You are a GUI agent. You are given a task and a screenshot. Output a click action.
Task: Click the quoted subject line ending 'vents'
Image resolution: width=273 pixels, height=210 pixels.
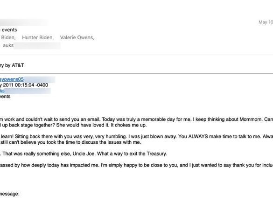[x=5, y=97]
